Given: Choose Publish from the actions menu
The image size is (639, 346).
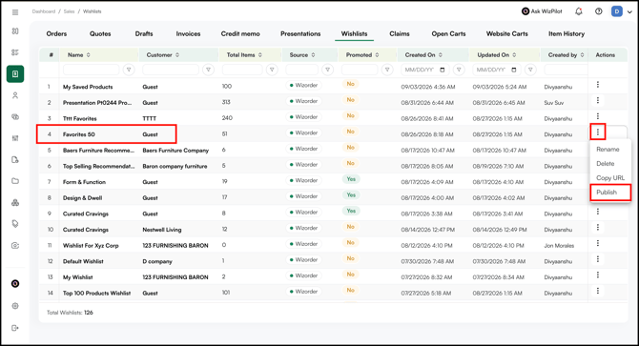Looking at the screenshot, I should (607, 193).
